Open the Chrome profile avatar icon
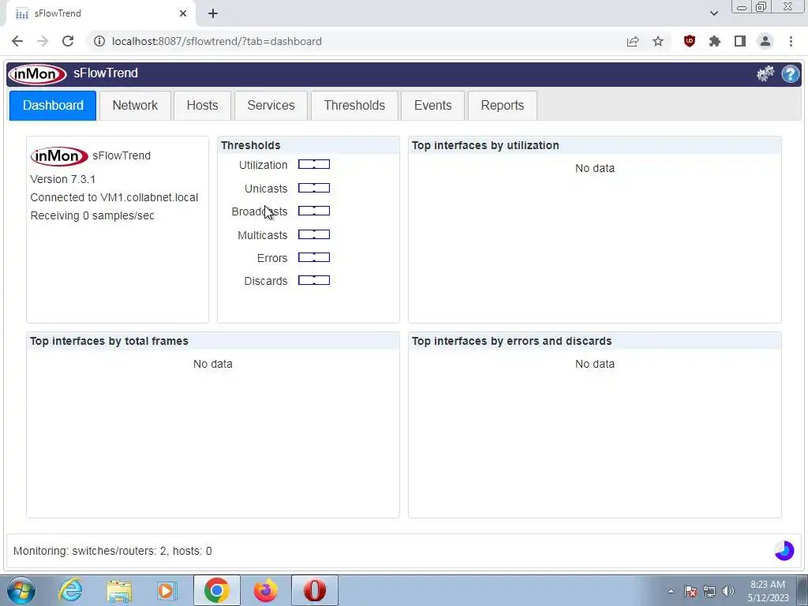 765,41
